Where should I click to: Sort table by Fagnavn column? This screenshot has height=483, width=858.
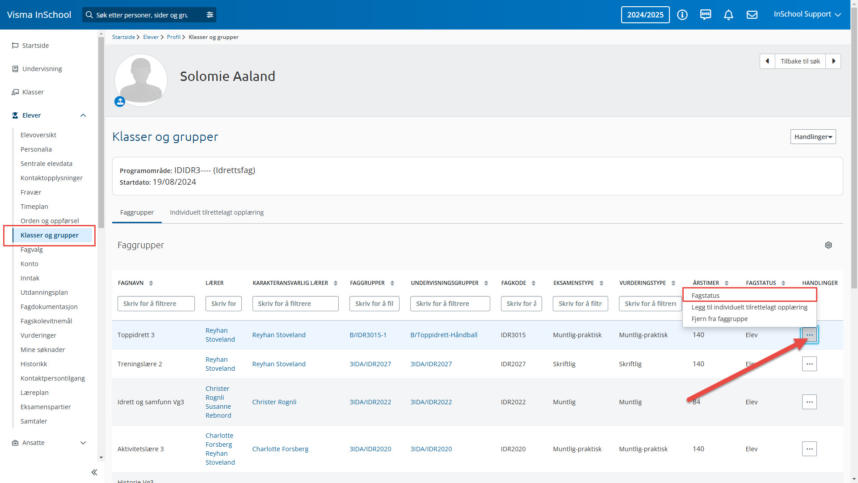point(151,283)
